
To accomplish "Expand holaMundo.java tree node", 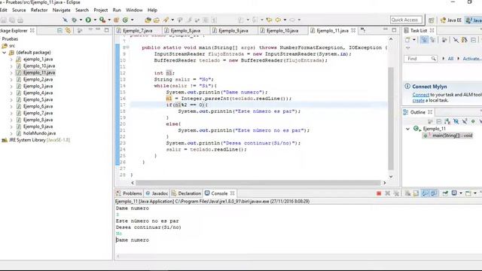I will 11,133.
